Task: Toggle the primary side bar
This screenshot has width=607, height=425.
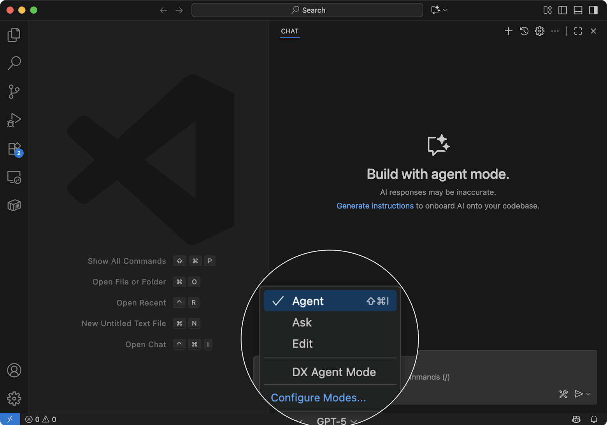Action: 563,10
